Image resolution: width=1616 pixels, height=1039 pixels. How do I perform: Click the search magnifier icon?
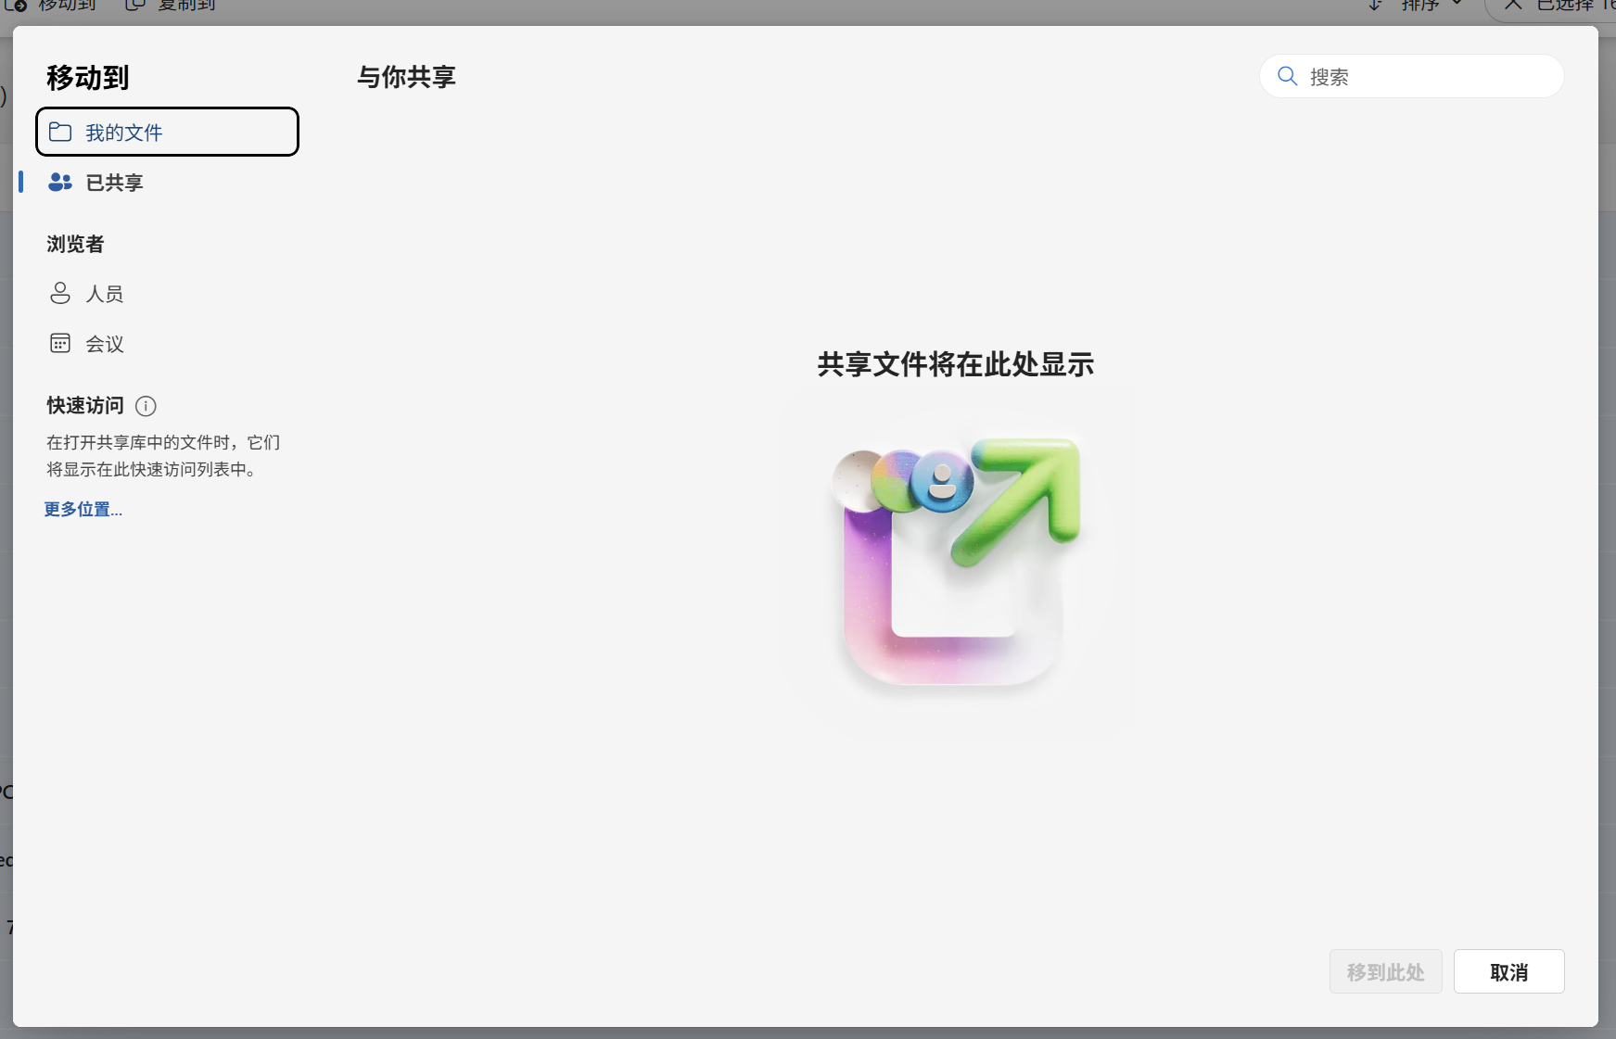click(1288, 76)
